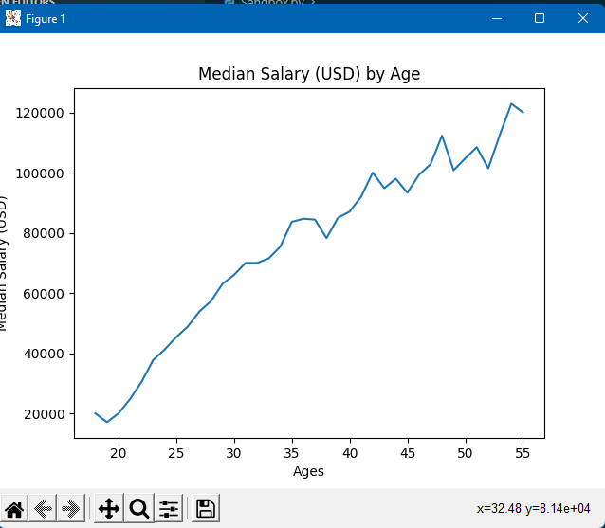Click the x-axis tick label 55
The width and height of the screenshot is (605, 528).
click(x=522, y=453)
